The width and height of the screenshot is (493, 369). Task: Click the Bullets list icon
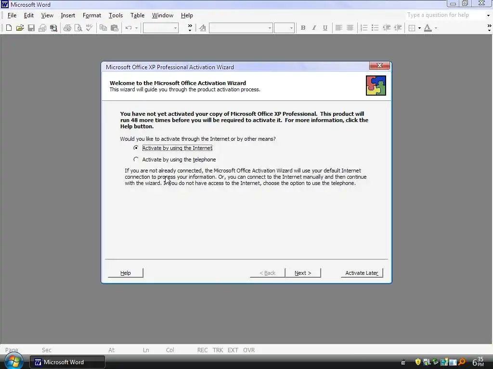375,28
